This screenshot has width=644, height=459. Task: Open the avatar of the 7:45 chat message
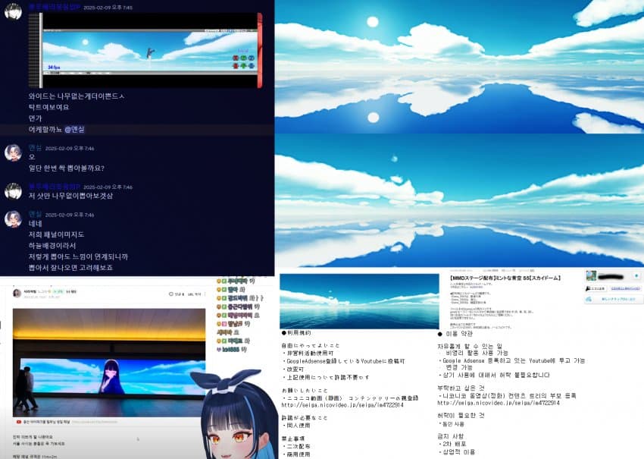(13, 11)
